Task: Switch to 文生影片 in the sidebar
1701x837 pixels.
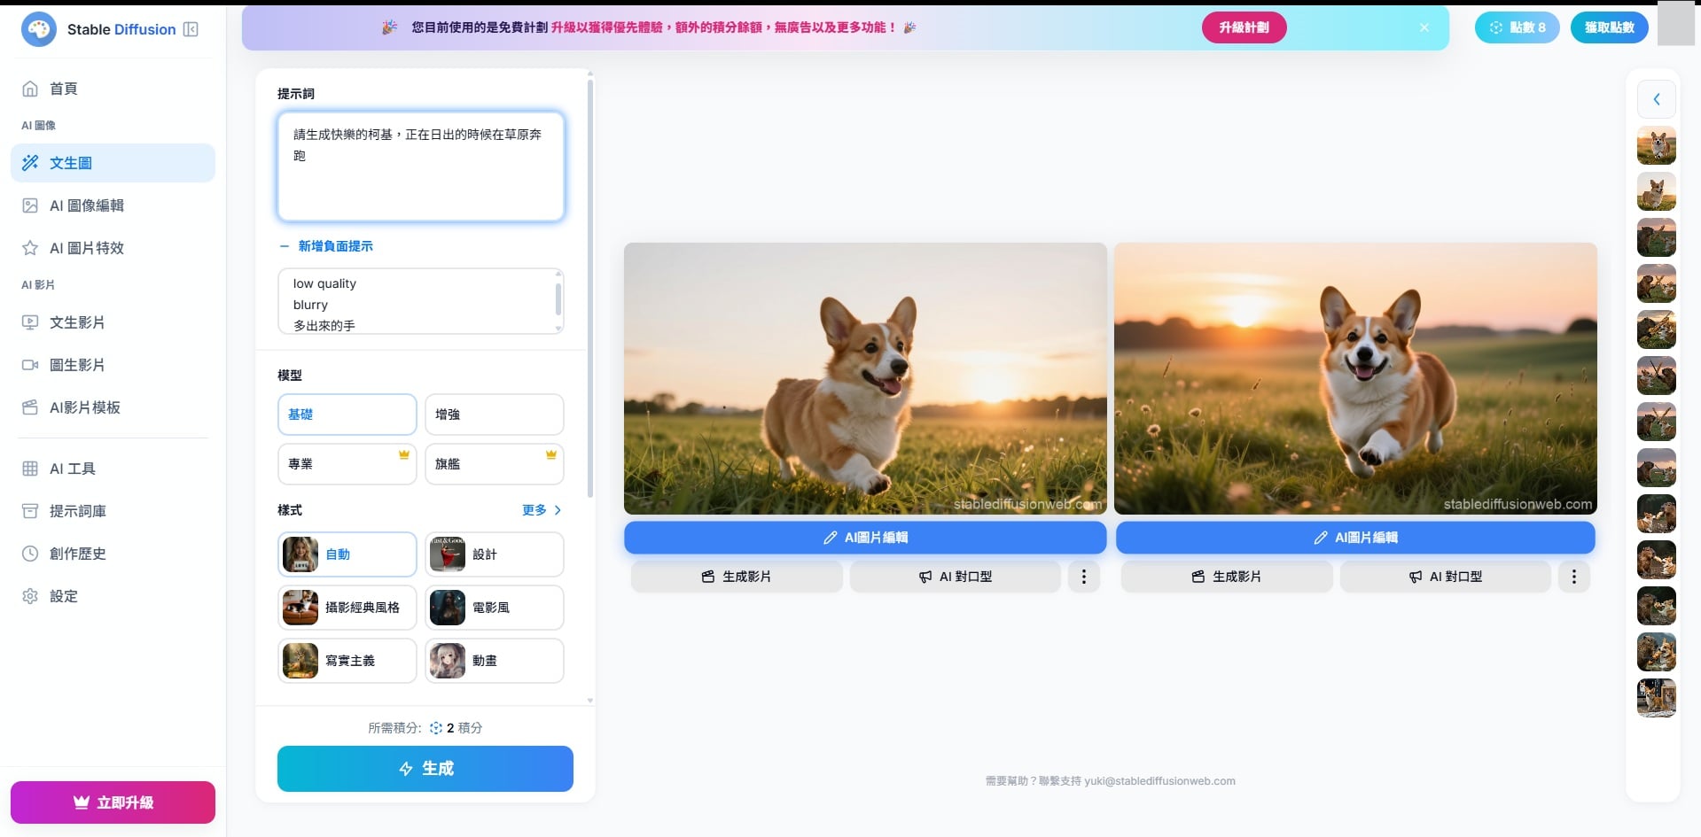Action: pos(77,322)
